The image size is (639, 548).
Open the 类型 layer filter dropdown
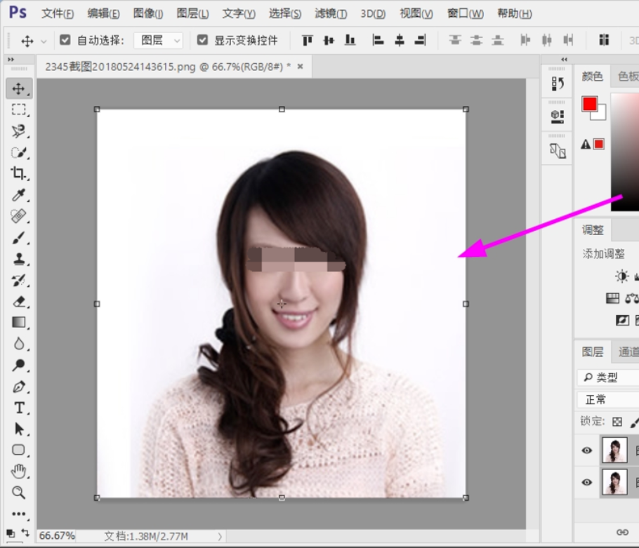coord(605,377)
